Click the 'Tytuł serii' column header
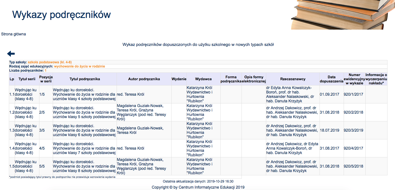Screen dimensions: 395x190 tap(27, 79)
